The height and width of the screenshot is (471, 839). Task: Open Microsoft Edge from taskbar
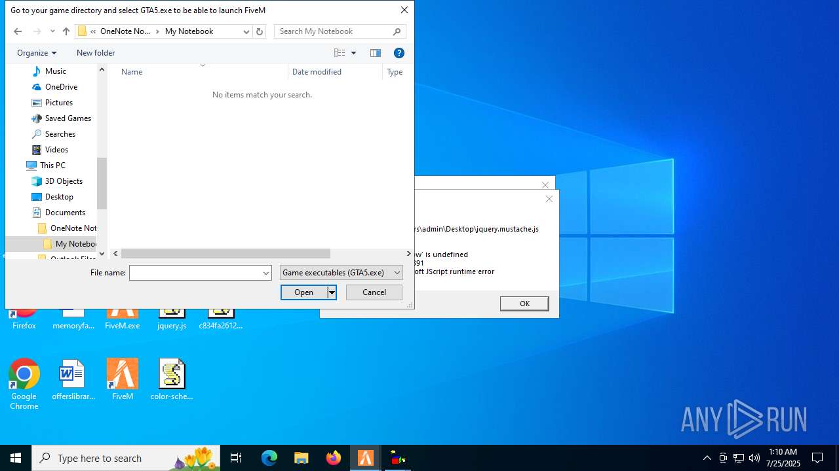[x=269, y=458]
